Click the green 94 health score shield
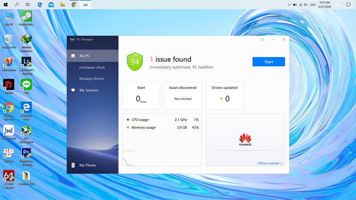 135,62
